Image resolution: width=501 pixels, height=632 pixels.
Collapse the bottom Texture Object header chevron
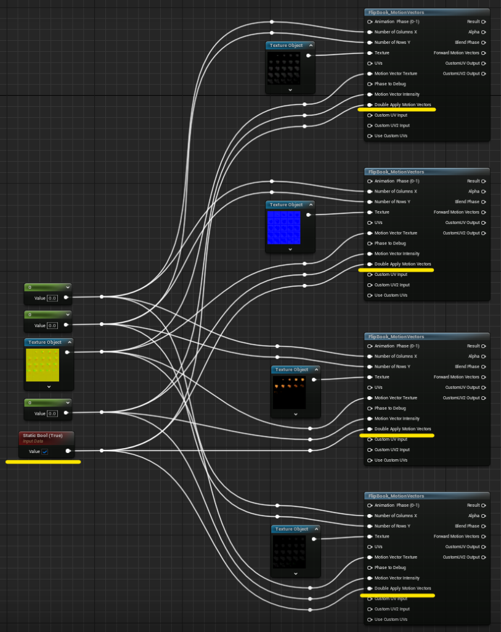coord(316,529)
